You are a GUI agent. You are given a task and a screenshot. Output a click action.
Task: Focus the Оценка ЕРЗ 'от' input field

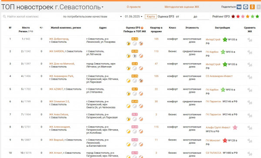tap(185, 17)
